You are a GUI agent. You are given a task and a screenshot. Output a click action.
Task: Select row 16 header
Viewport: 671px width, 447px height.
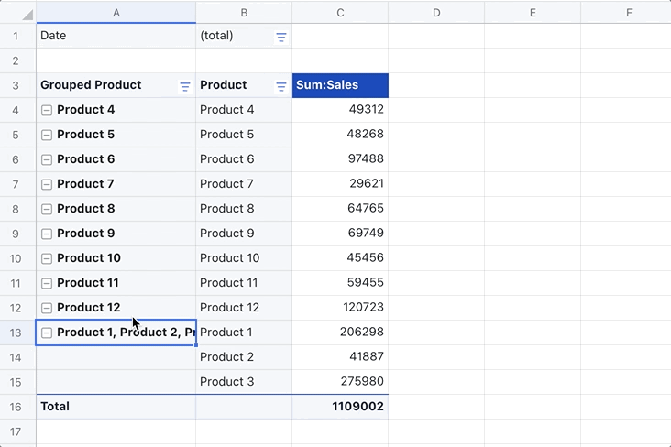[x=17, y=407]
